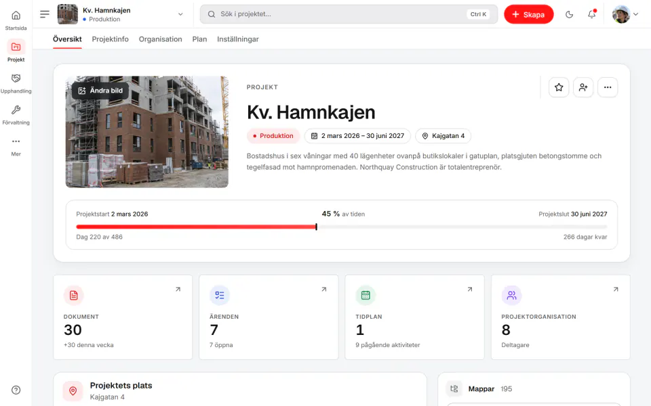Open Ärenden card arrow icon
Screen dimensions: 651x406
pos(324,289)
